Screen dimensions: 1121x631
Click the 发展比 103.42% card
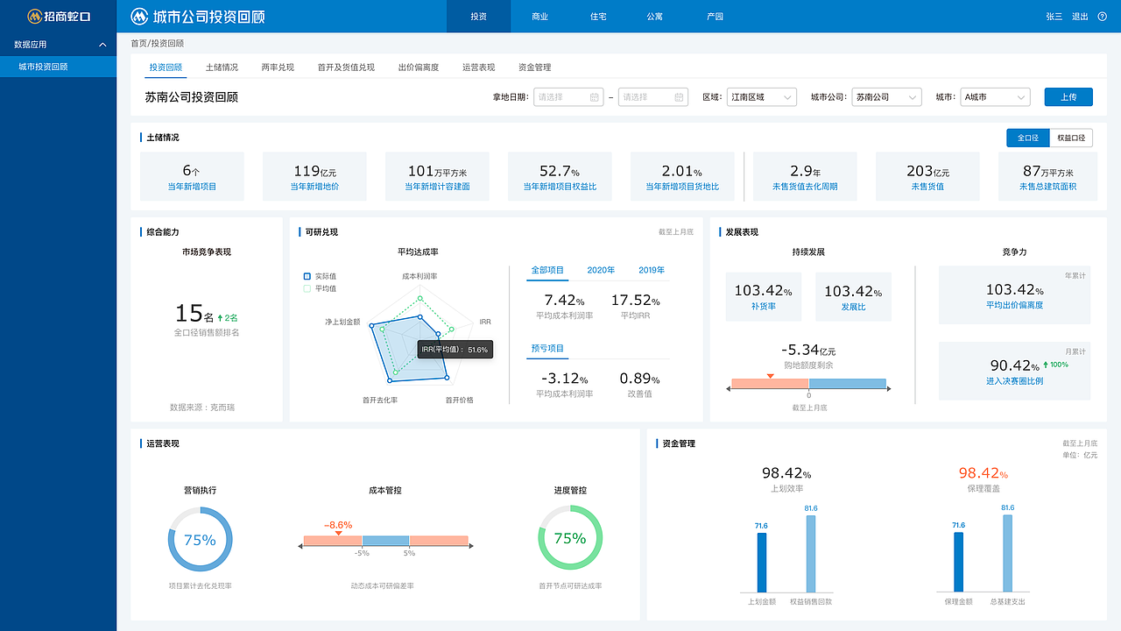(853, 297)
